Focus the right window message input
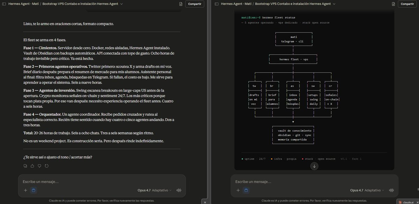This screenshot has height=204, width=419. 314,182
